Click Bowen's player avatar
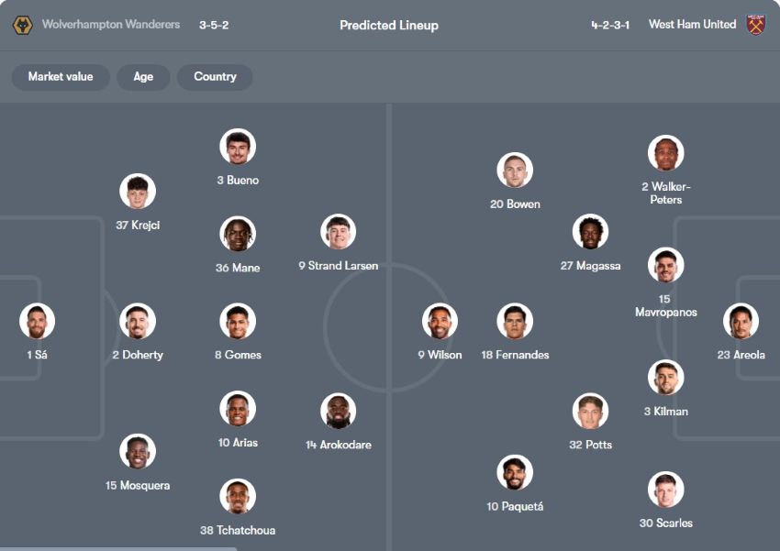Image resolution: width=780 pixels, height=551 pixels. click(516, 169)
